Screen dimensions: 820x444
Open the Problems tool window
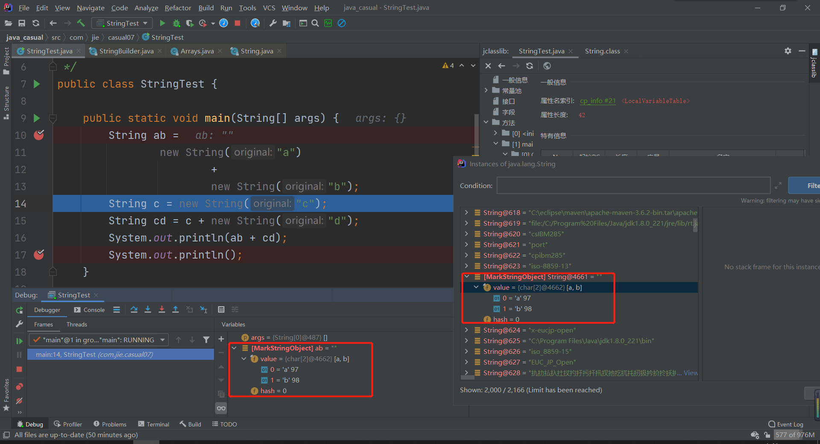[110, 424]
